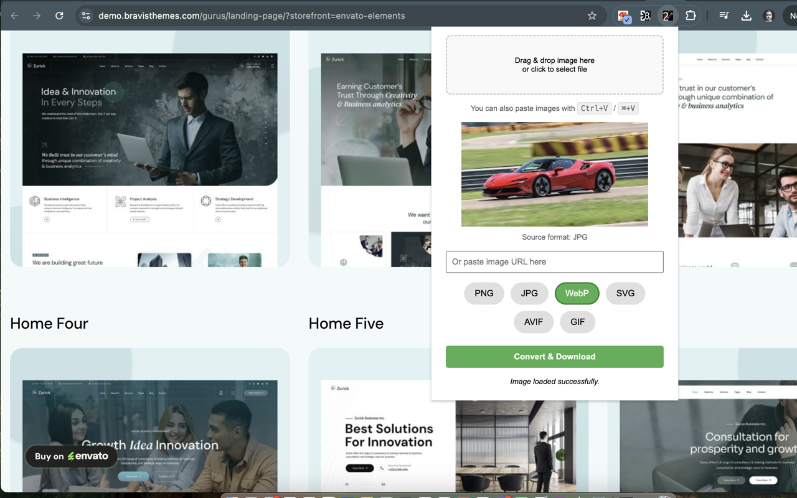Open the Home Four demo thumbnail 'Growth Idea Innovation'
The image size is (797, 498).
150,436
